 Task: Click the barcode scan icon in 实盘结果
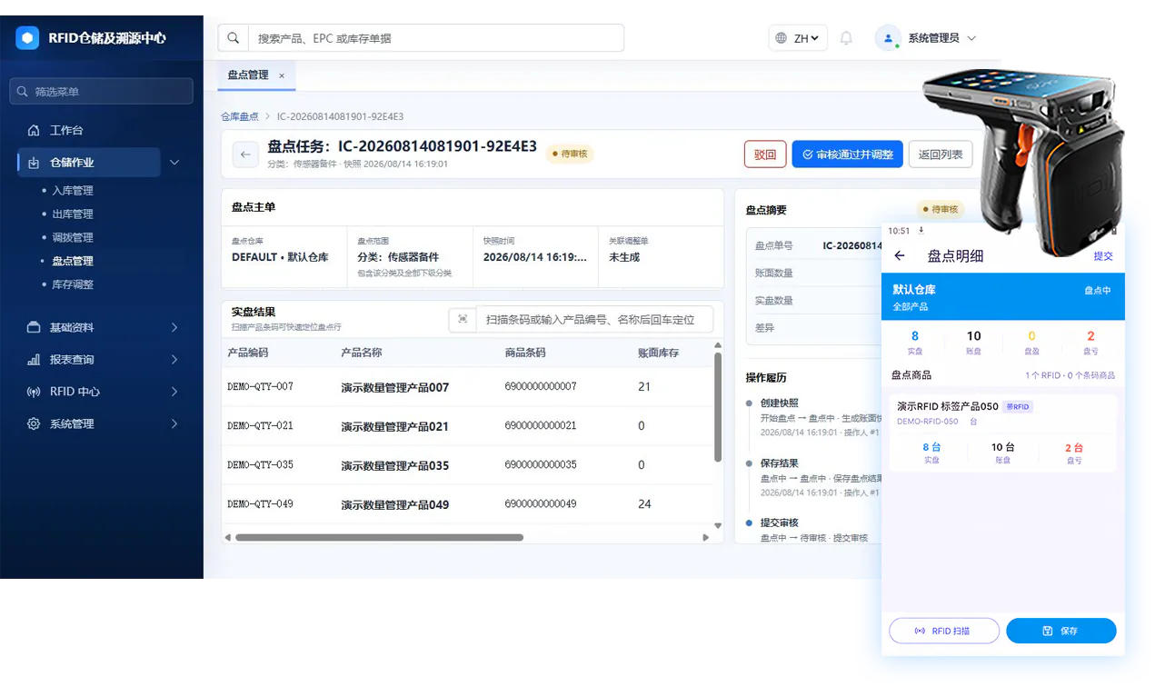tap(463, 319)
